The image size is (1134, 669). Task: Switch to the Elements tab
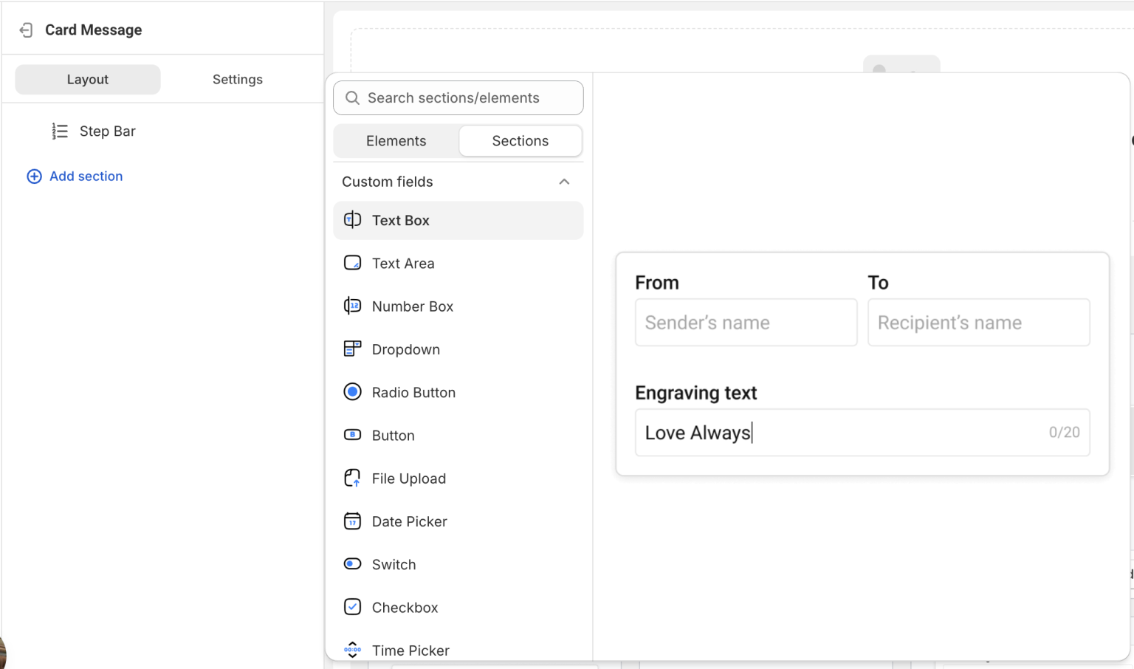[x=396, y=140]
